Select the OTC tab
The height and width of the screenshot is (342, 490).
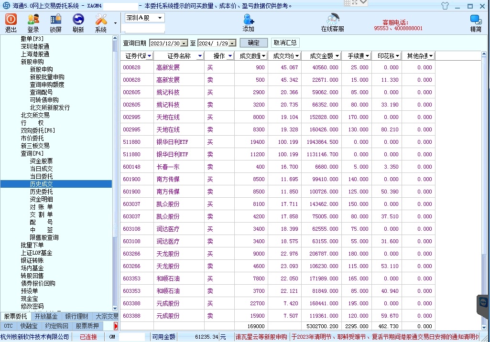[x=9, y=326]
